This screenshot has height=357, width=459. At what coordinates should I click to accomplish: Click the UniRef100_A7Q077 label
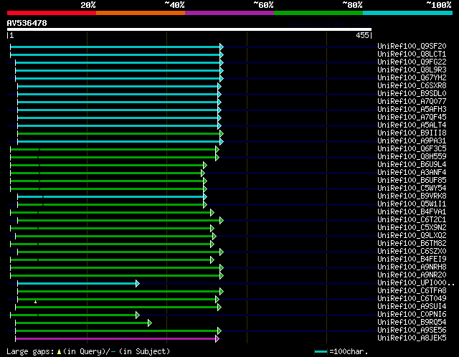click(412, 101)
